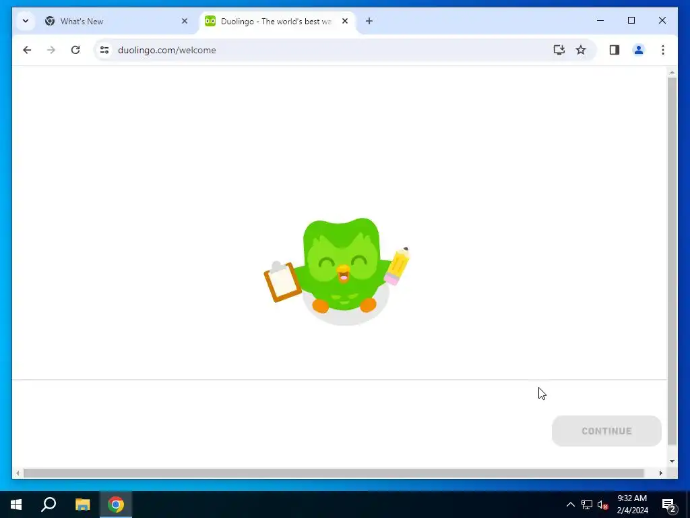
Task: Open the notification center icon
Action: (x=668, y=505)
